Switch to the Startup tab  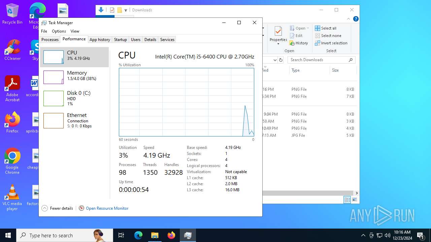click(x=120, y=40)
